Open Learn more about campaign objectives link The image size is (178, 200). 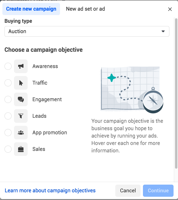click(50, 191)
